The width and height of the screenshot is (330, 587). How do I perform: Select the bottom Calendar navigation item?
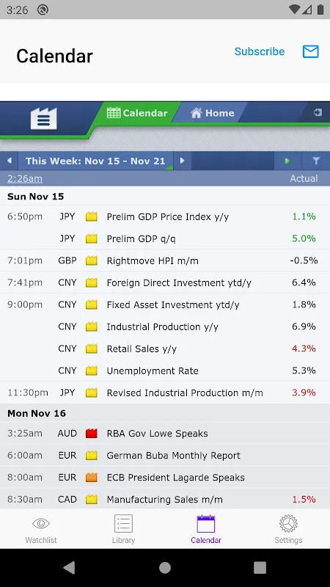tap(206, 529)
